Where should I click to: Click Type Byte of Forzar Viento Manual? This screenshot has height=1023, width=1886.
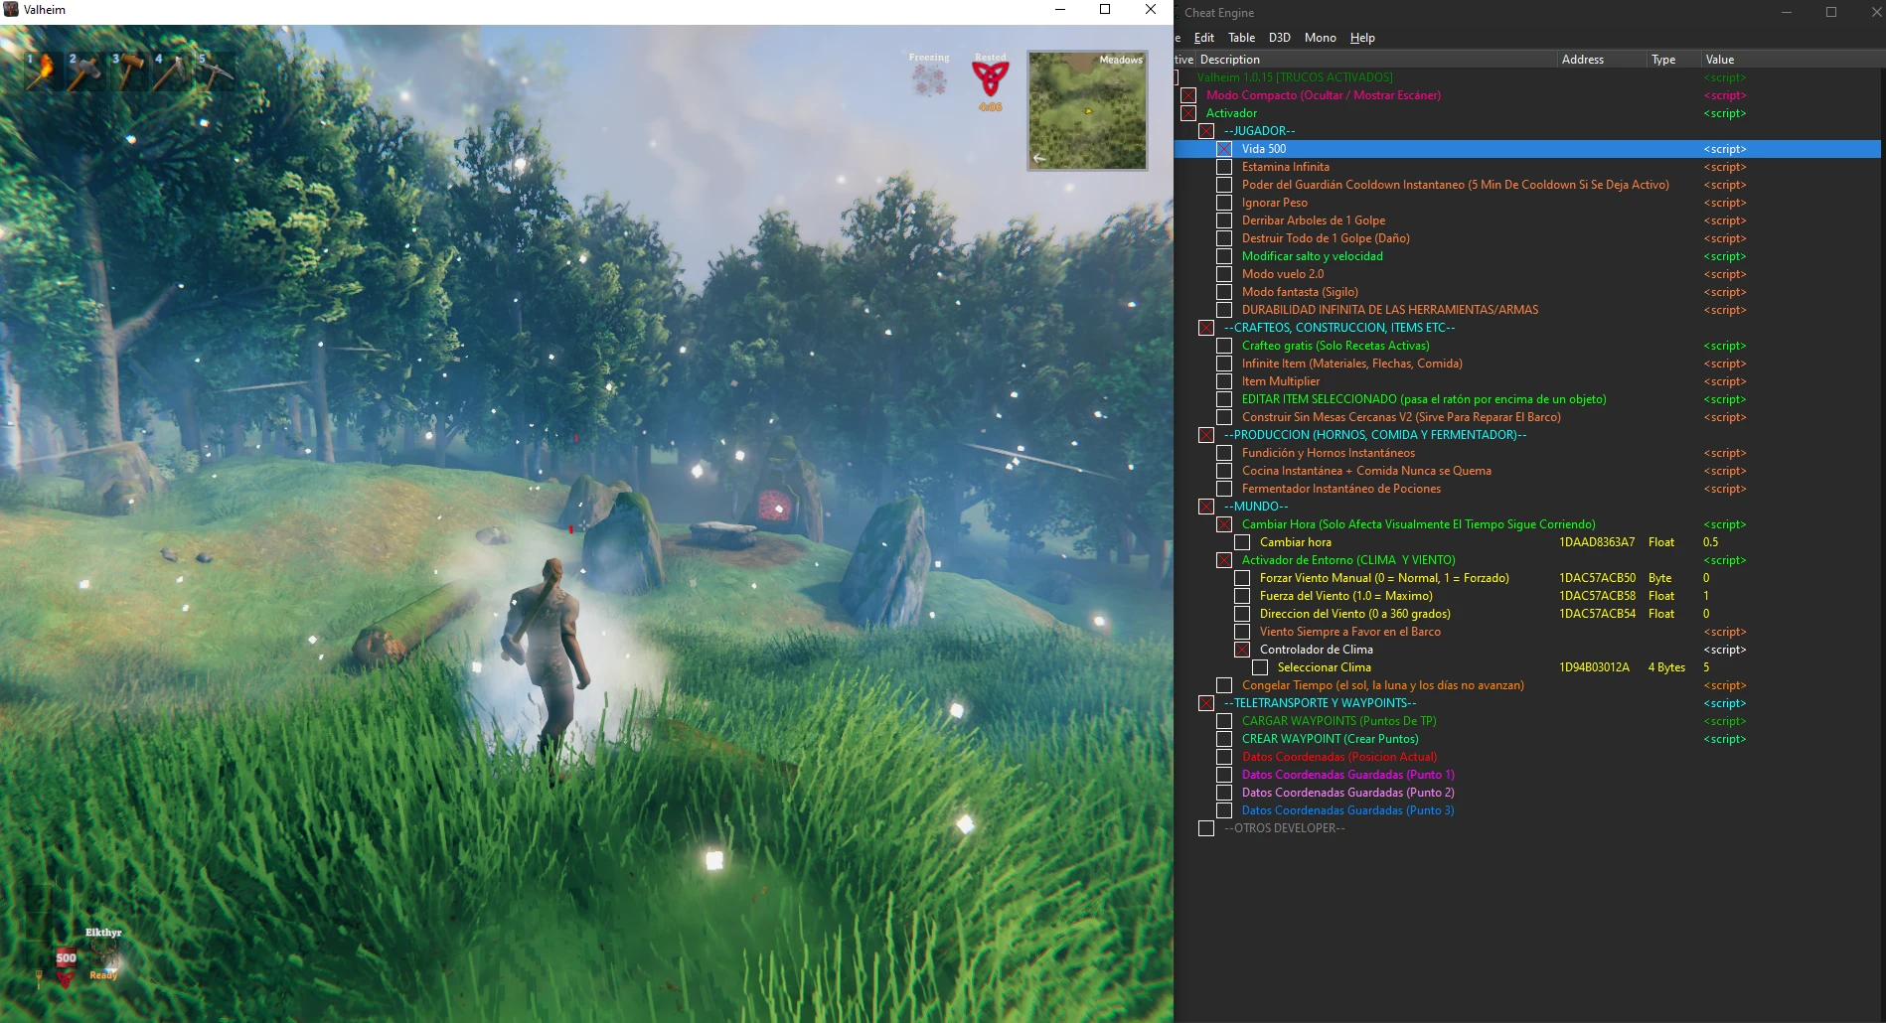tap(1659, 578)
